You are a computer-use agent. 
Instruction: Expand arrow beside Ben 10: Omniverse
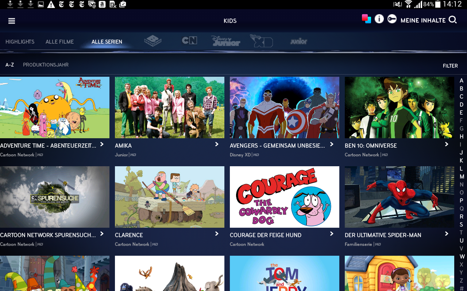[447, 144]
